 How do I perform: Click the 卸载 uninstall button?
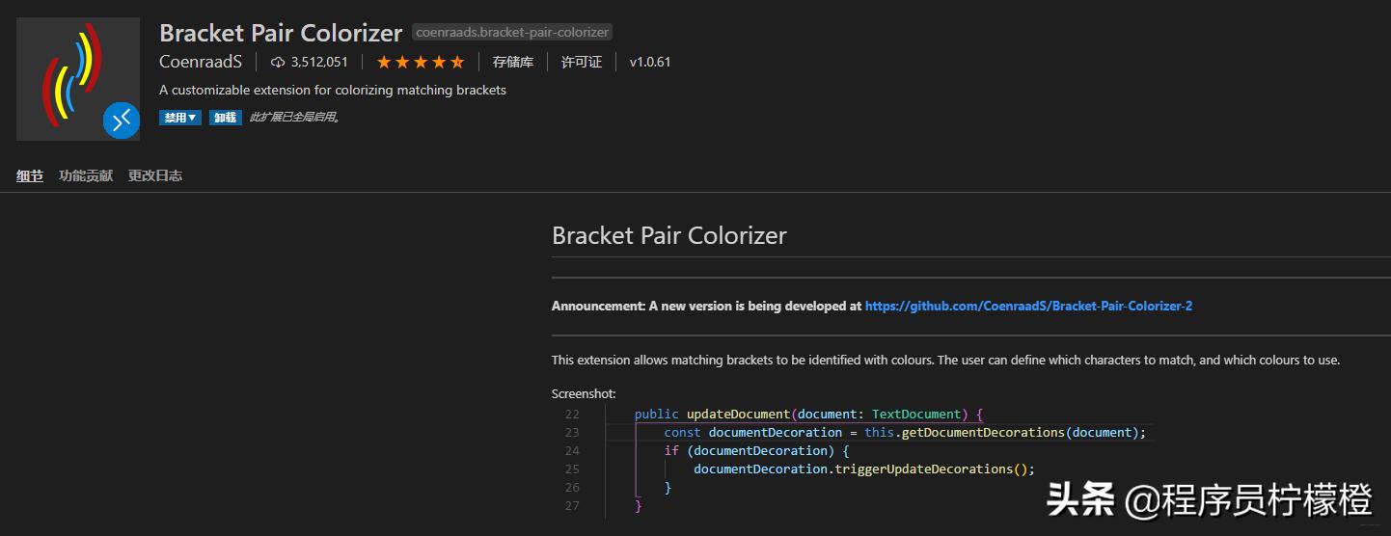click(x=226, y=118)
